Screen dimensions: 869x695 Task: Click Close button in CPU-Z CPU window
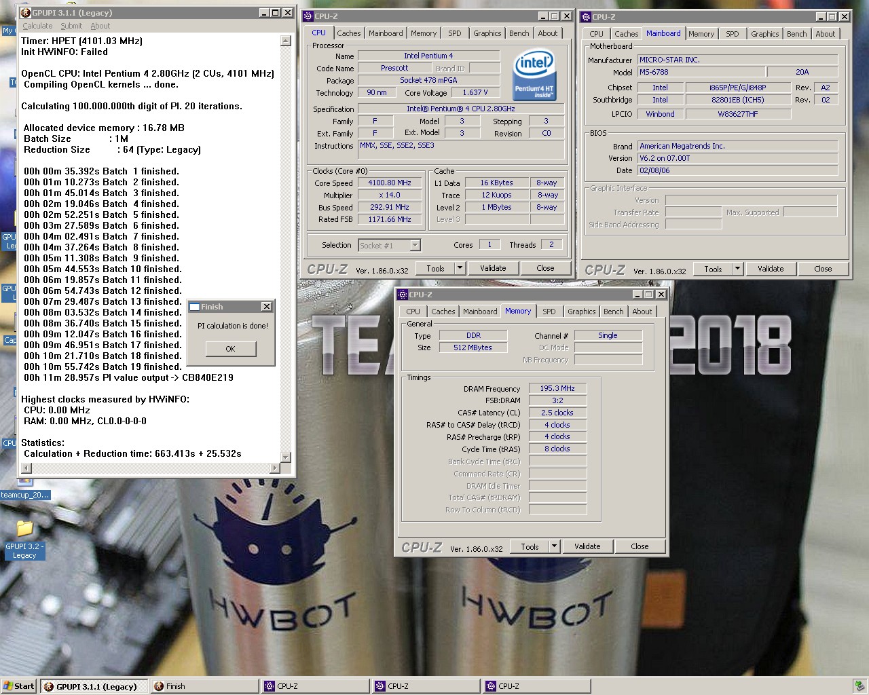[x=545, y=268]
